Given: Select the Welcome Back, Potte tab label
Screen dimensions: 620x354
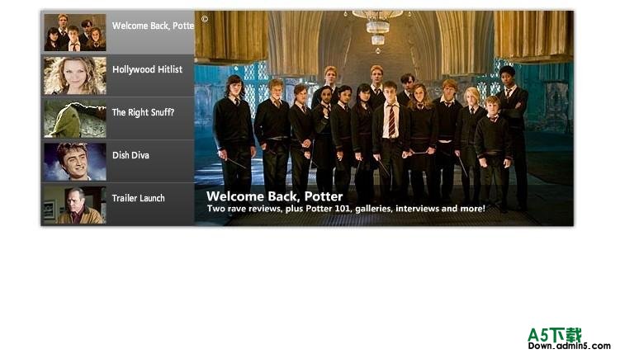Looking at the screenshot, I should point(153,26).
